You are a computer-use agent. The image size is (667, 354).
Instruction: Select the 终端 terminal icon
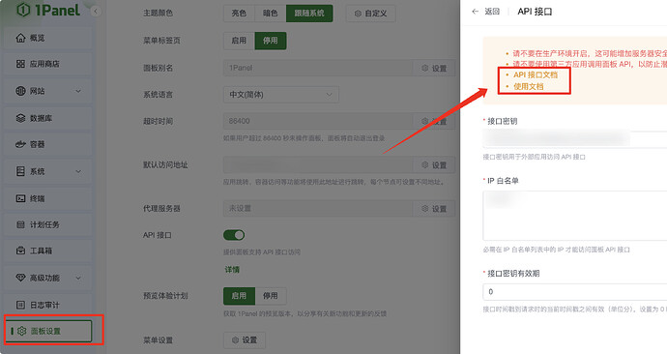pyautogui.click(x=20, y=198)
